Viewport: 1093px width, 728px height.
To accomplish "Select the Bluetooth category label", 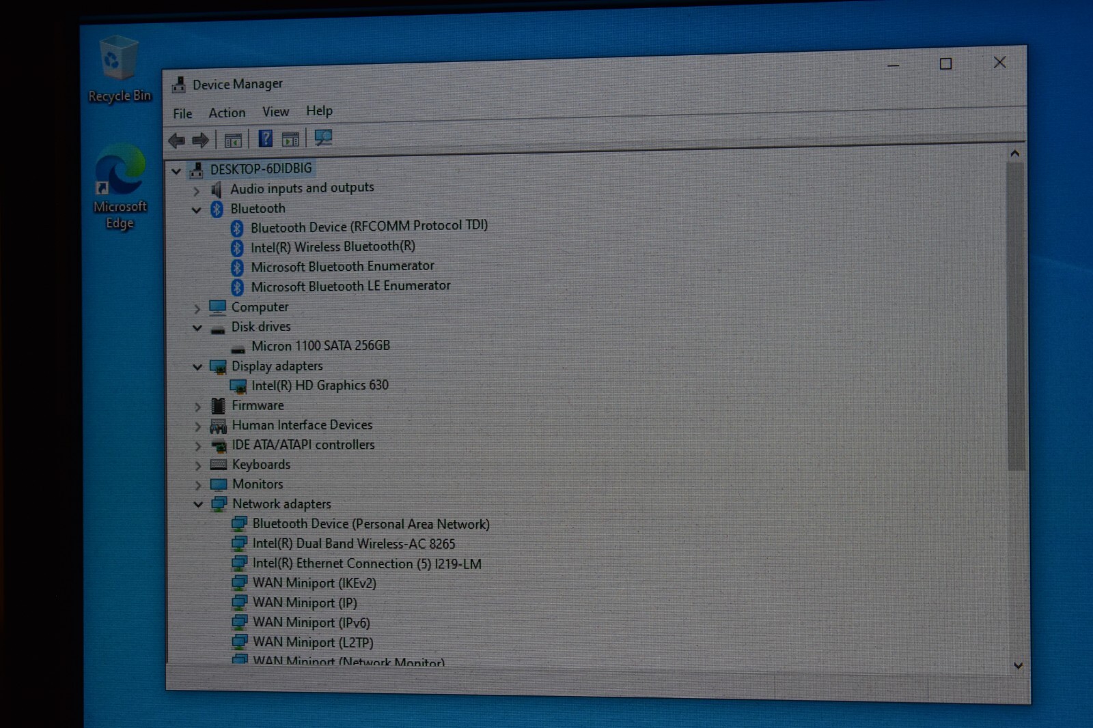I will pyautogui.click(x=258, y=208).
